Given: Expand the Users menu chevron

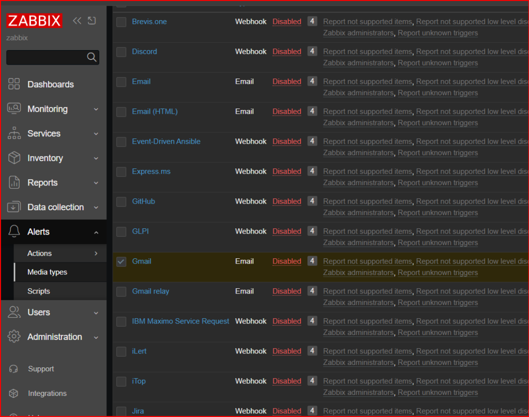Looking at the screenshot, I should pos(96,313).
